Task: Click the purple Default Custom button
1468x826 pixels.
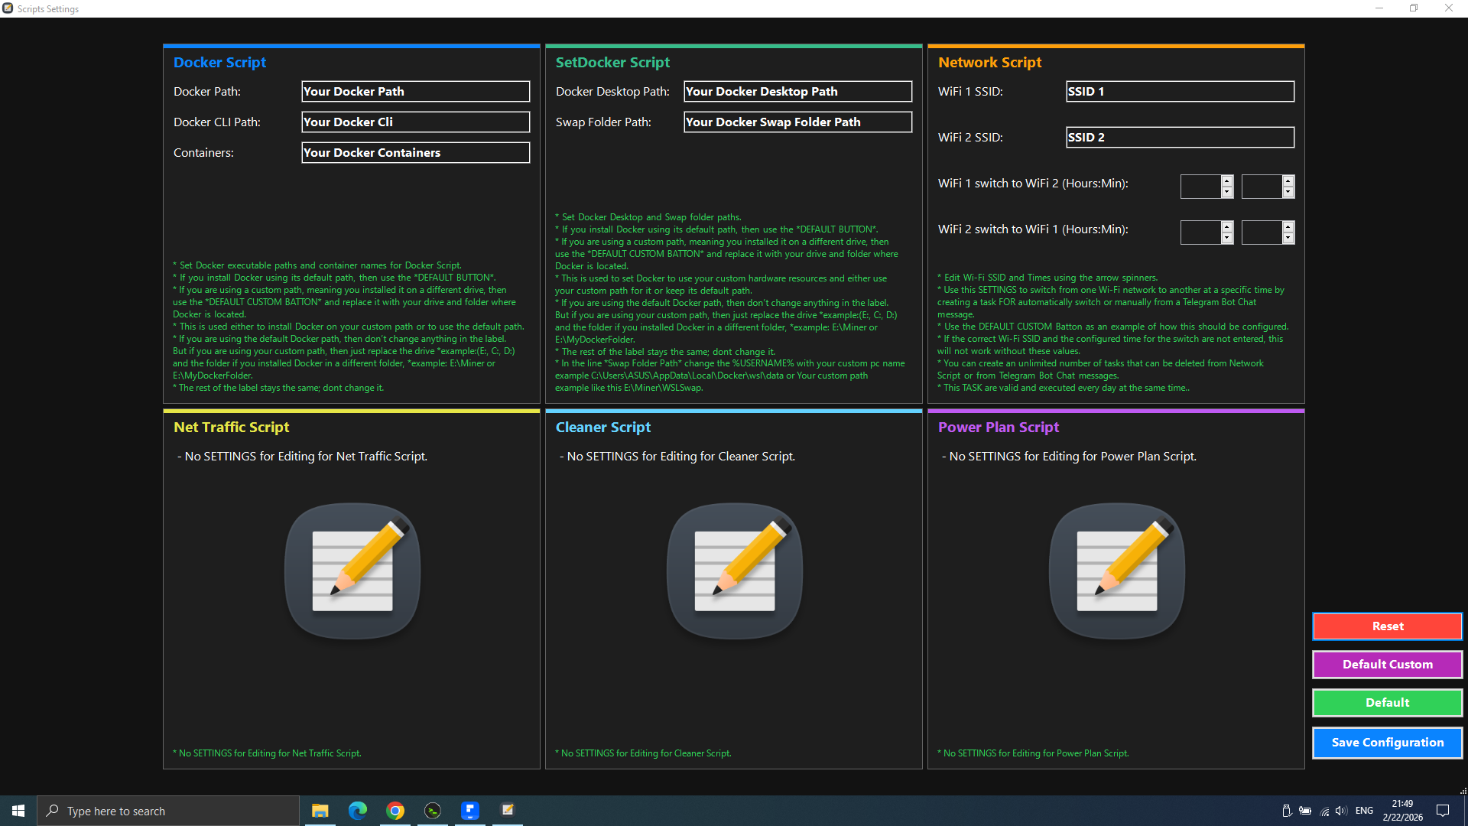Action: (1387, 664)
